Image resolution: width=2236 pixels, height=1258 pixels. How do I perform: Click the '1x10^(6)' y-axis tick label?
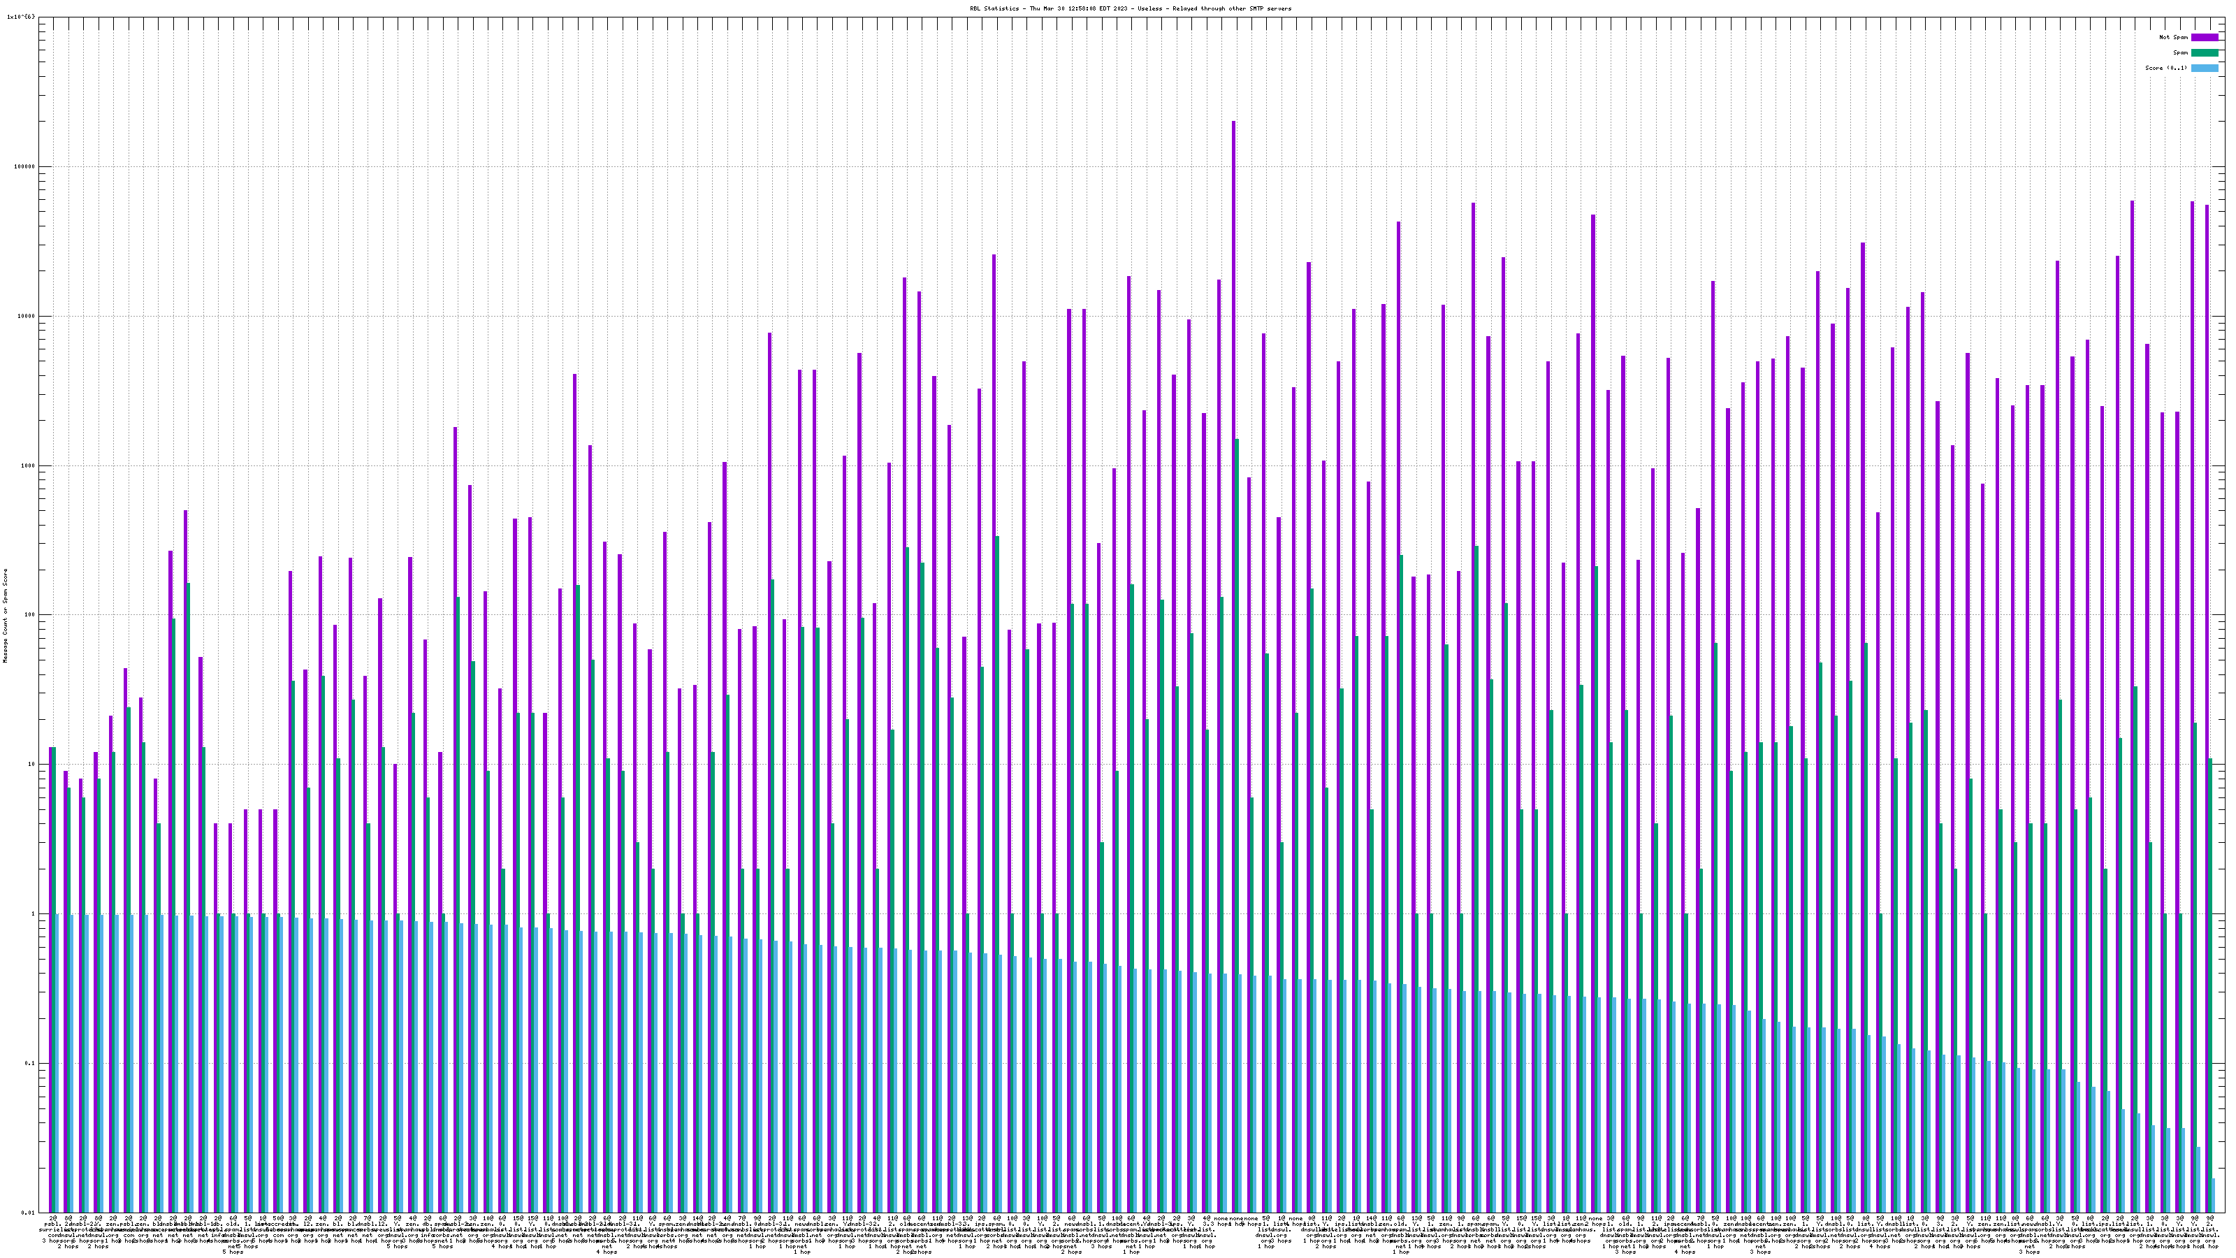click(x=21, y=17)
